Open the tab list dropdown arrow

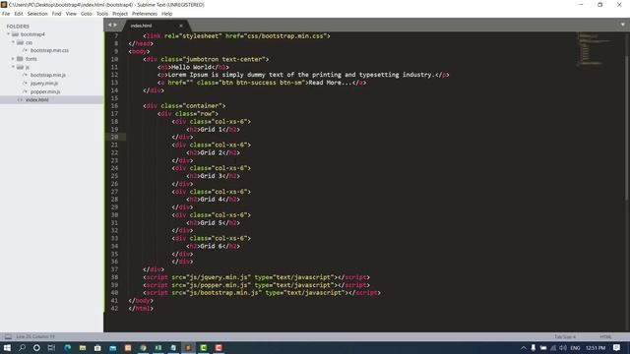tap(623, 25)
